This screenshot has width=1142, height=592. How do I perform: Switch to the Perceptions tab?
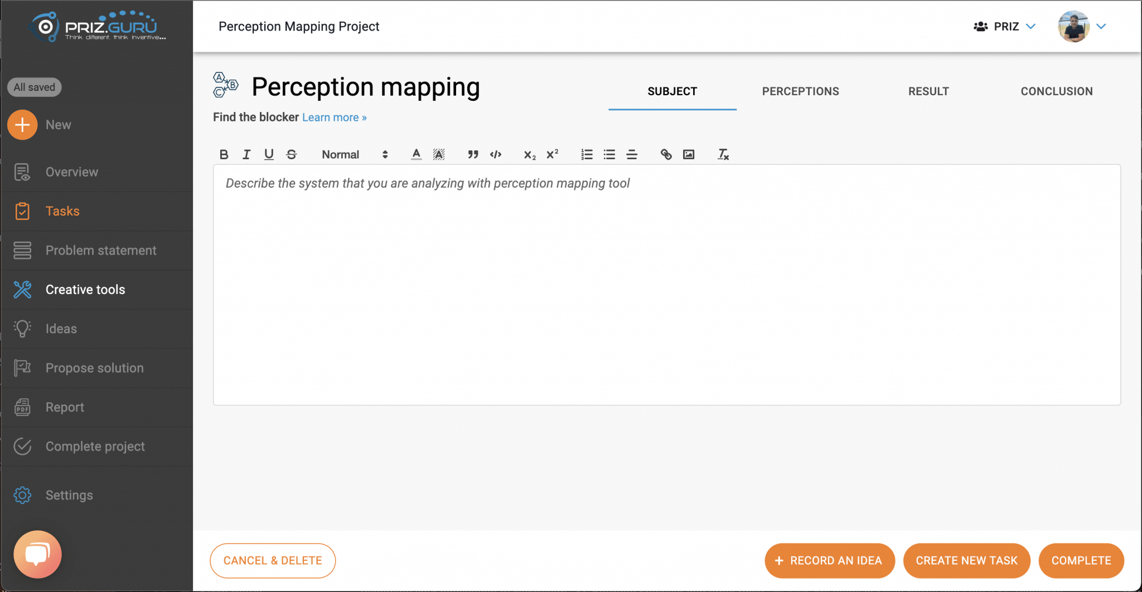coord(800,91)
